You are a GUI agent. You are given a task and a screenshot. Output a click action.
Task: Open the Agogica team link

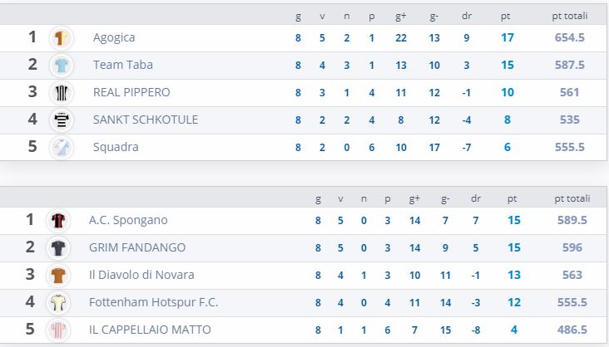click(x=114, y=37)
